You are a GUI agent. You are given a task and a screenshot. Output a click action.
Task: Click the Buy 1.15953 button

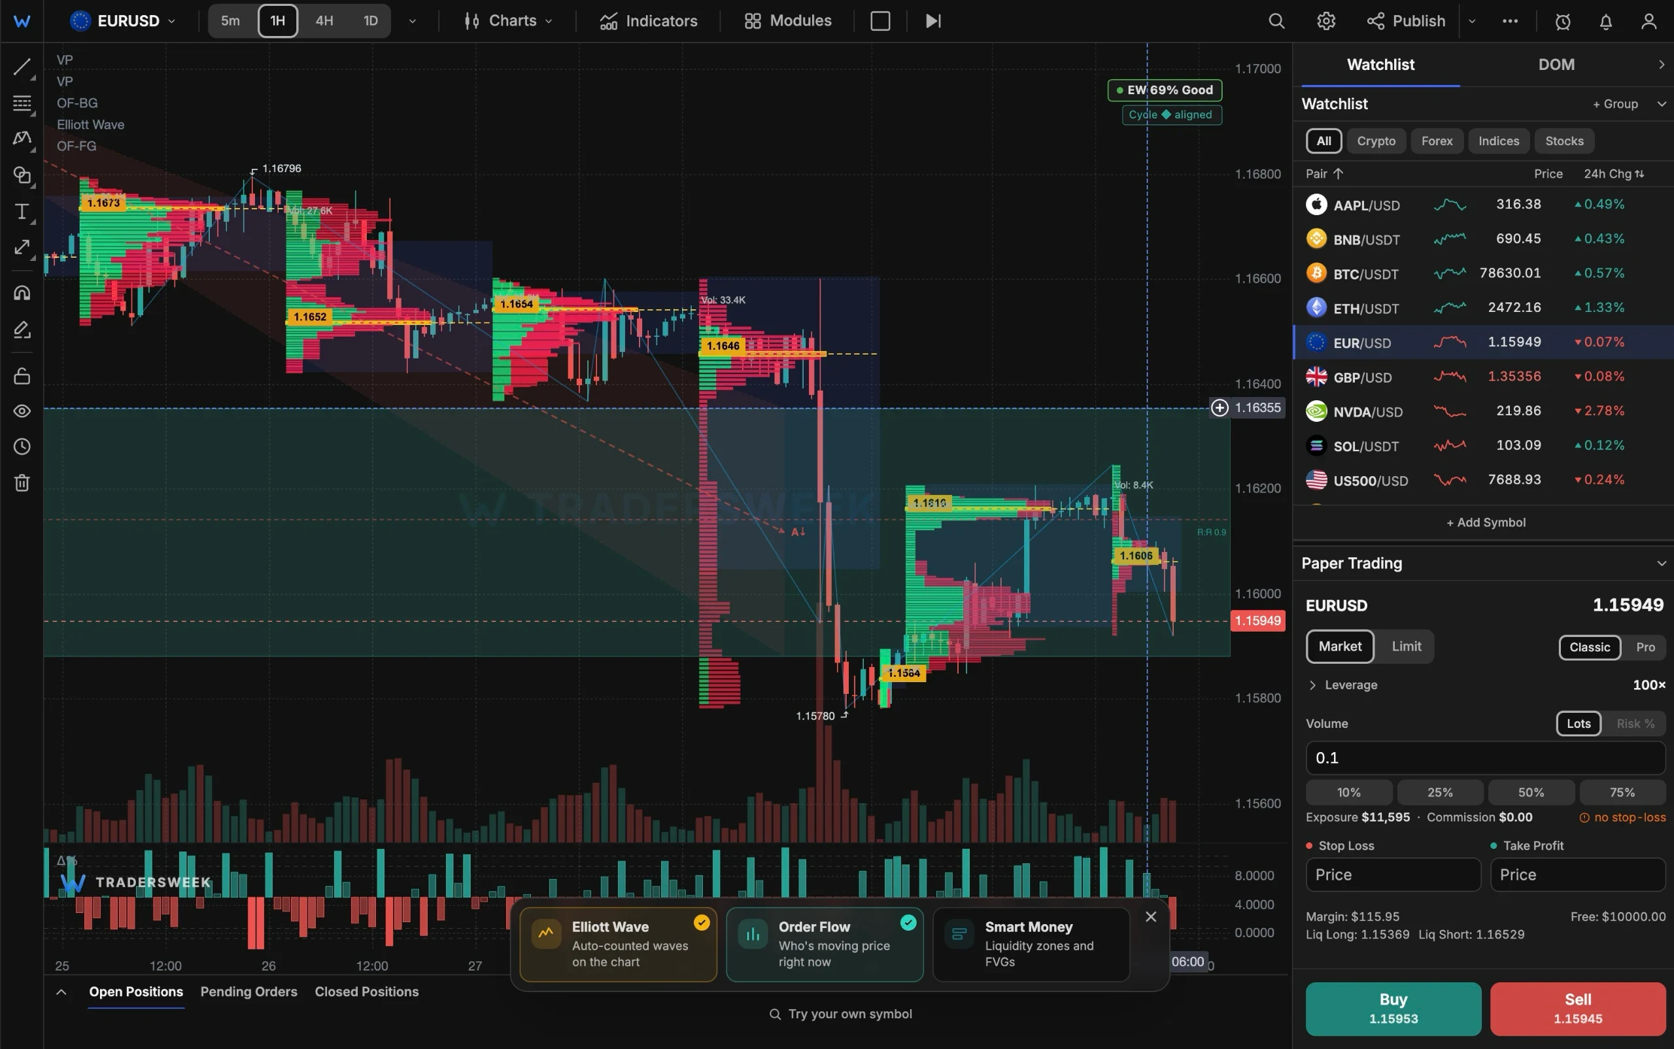[1392, 1008]
